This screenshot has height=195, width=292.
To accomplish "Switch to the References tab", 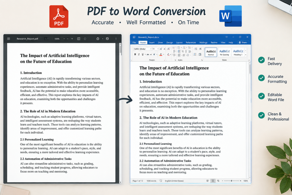I will (191, 43).
